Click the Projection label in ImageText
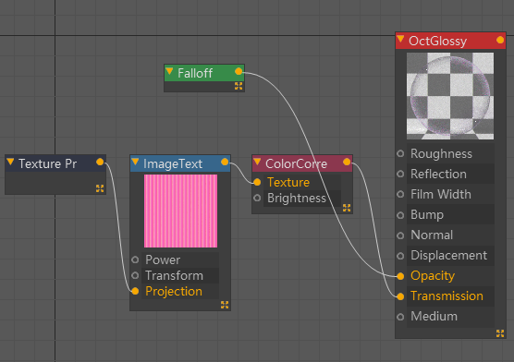The image size is (514, 362). pos(174,292)
